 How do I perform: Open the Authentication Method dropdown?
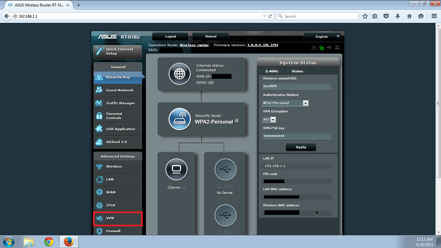[x=285, y=103]
